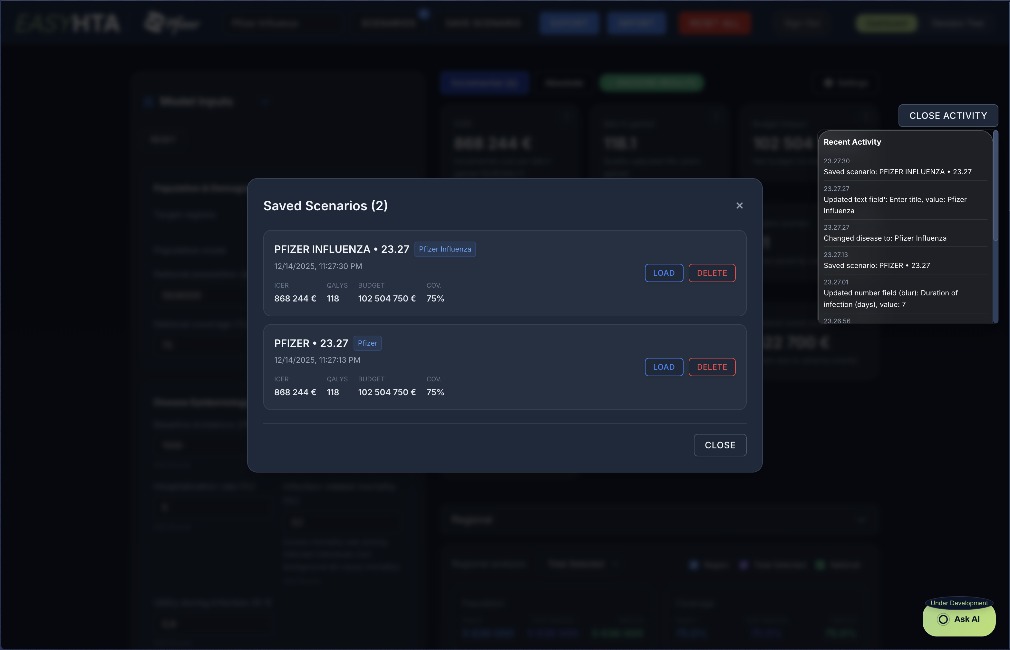Click the Pfizer tag badge on second scenario
The width and height of the screenshot is (1010, 650).
tap(367, 343)
